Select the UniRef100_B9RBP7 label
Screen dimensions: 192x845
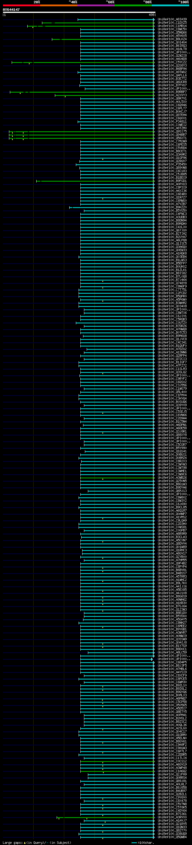pyautogui.click(x=172, y=92)
